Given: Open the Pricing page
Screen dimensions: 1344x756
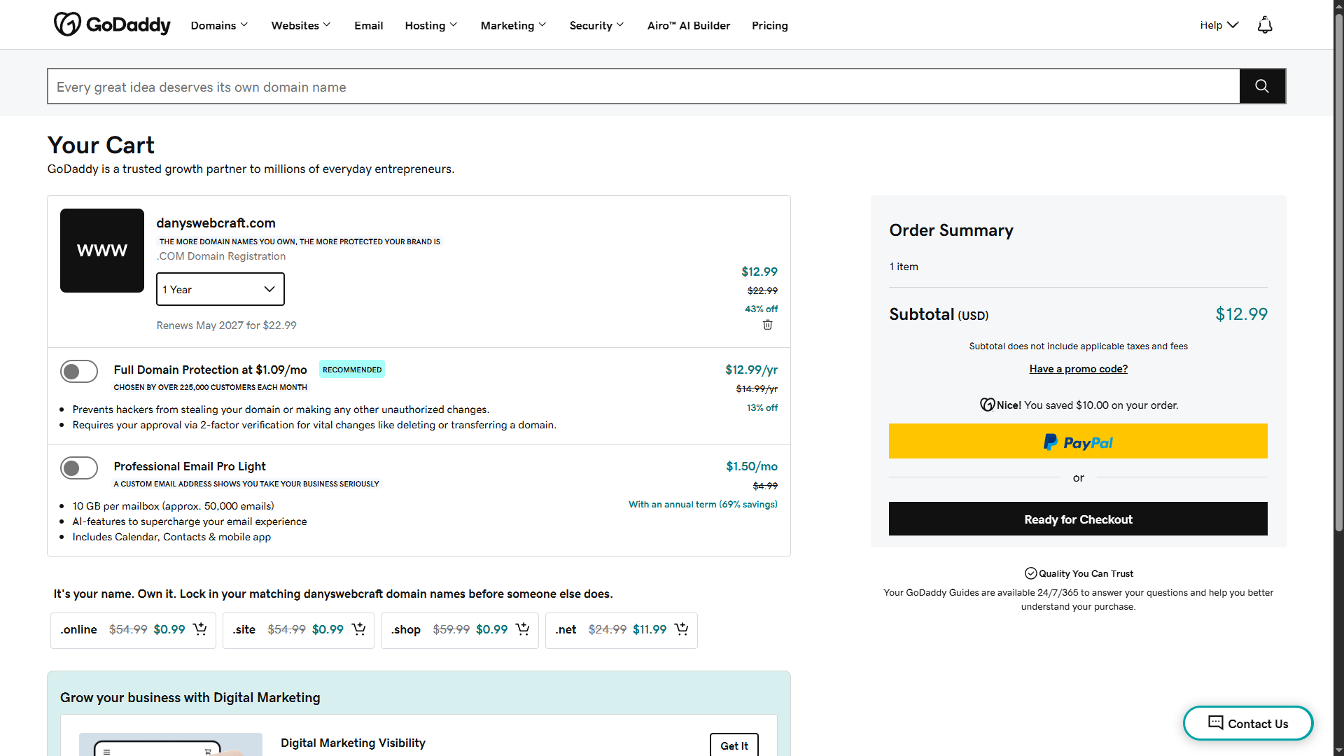Looking at the screenshot, I should (770, 25).
